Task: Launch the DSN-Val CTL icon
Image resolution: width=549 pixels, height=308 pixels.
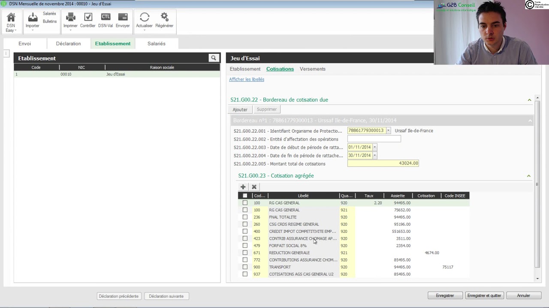Action: 106,17
